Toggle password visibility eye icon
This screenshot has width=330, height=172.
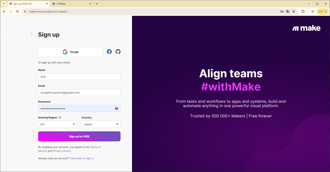(x=117, y=109)
